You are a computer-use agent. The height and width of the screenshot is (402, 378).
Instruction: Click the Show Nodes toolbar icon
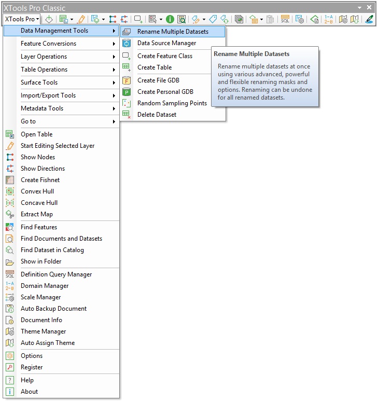(113, 19)
